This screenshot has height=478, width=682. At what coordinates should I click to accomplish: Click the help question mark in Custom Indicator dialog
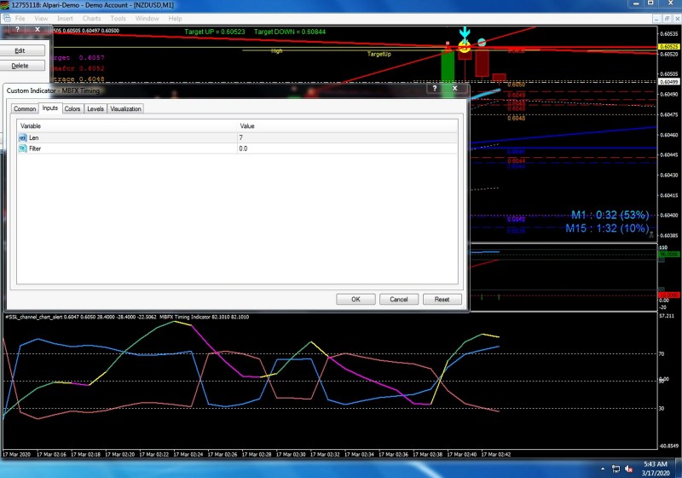coord(435,88)
